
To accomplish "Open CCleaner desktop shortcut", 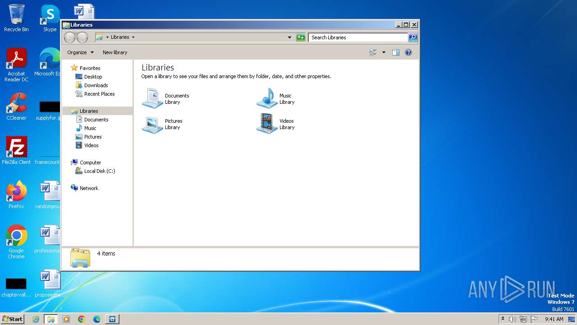I will (x=16, y=107).
